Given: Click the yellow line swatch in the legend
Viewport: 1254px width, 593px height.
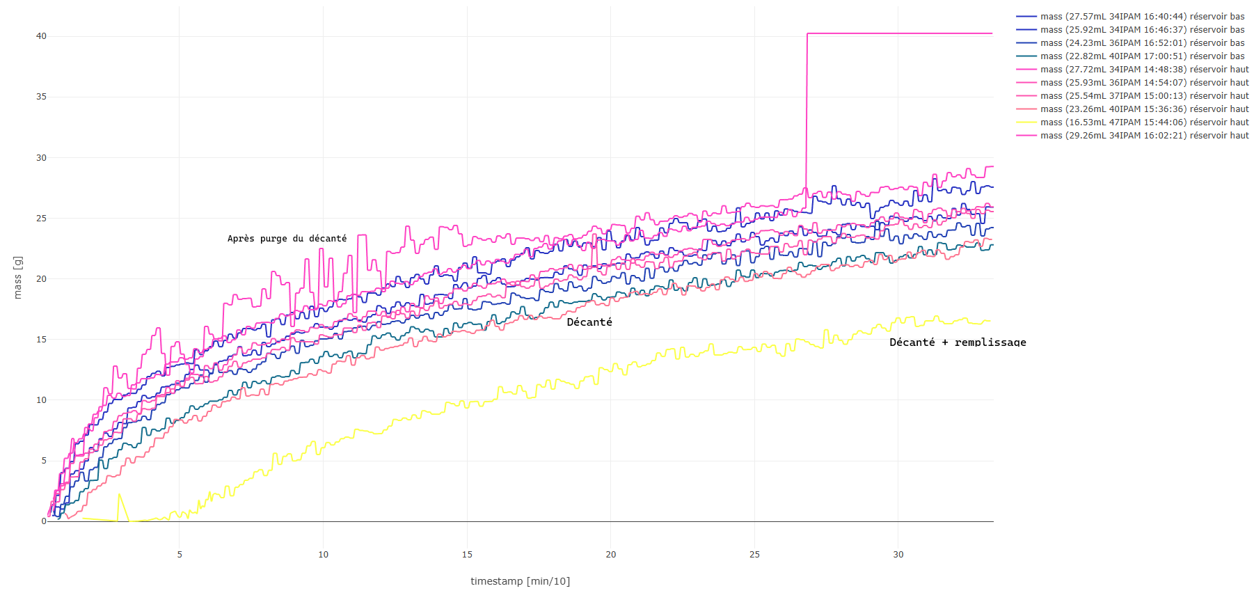Looking at the screenshot, I should 1026,122.
